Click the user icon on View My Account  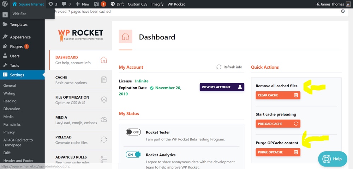tap(240, 87)
